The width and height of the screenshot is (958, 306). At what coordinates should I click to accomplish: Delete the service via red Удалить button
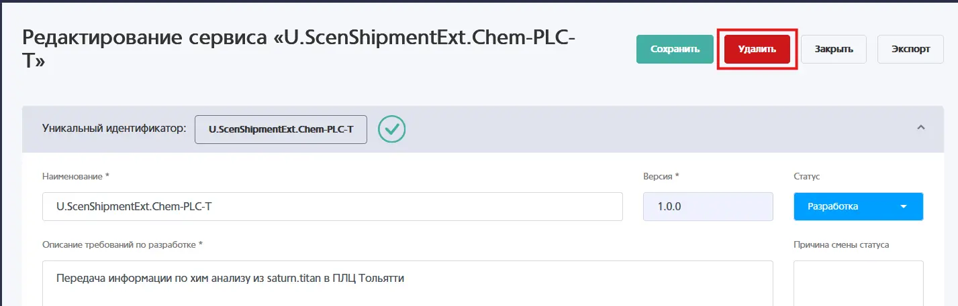757,49
